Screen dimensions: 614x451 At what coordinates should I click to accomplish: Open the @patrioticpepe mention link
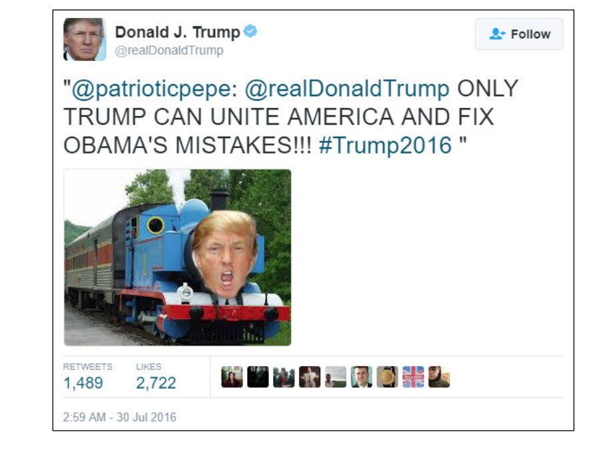pos(151,89)
